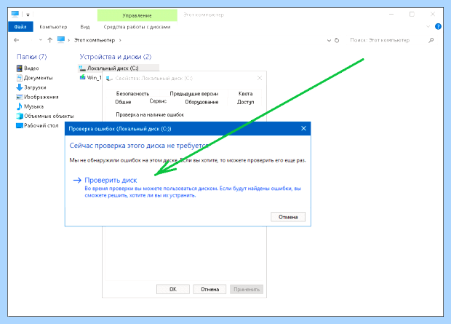Collapse the Папки (7) group header
Viewport: 451px width, 324px height.
point(31,57)
